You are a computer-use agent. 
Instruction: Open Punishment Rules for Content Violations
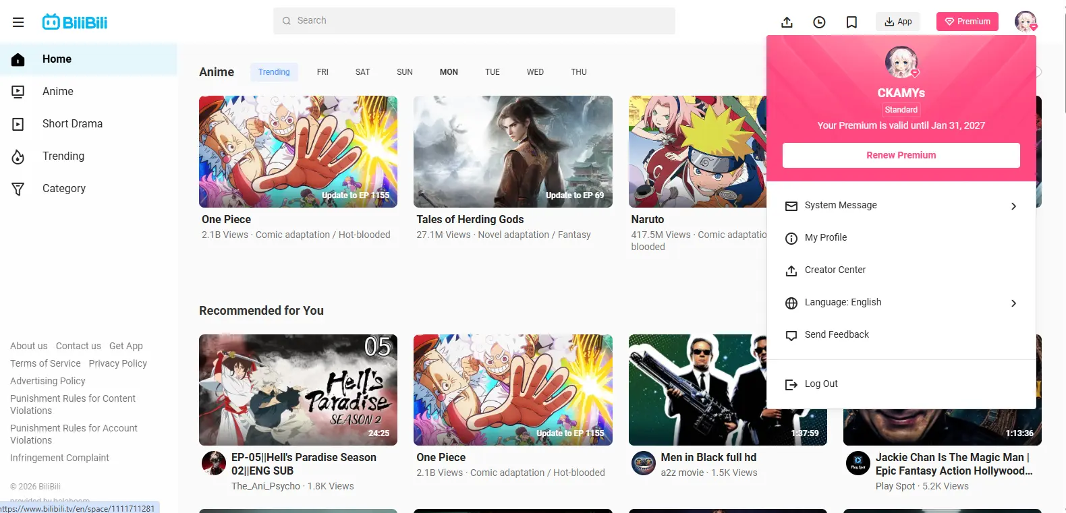click(x=73, y=404)
